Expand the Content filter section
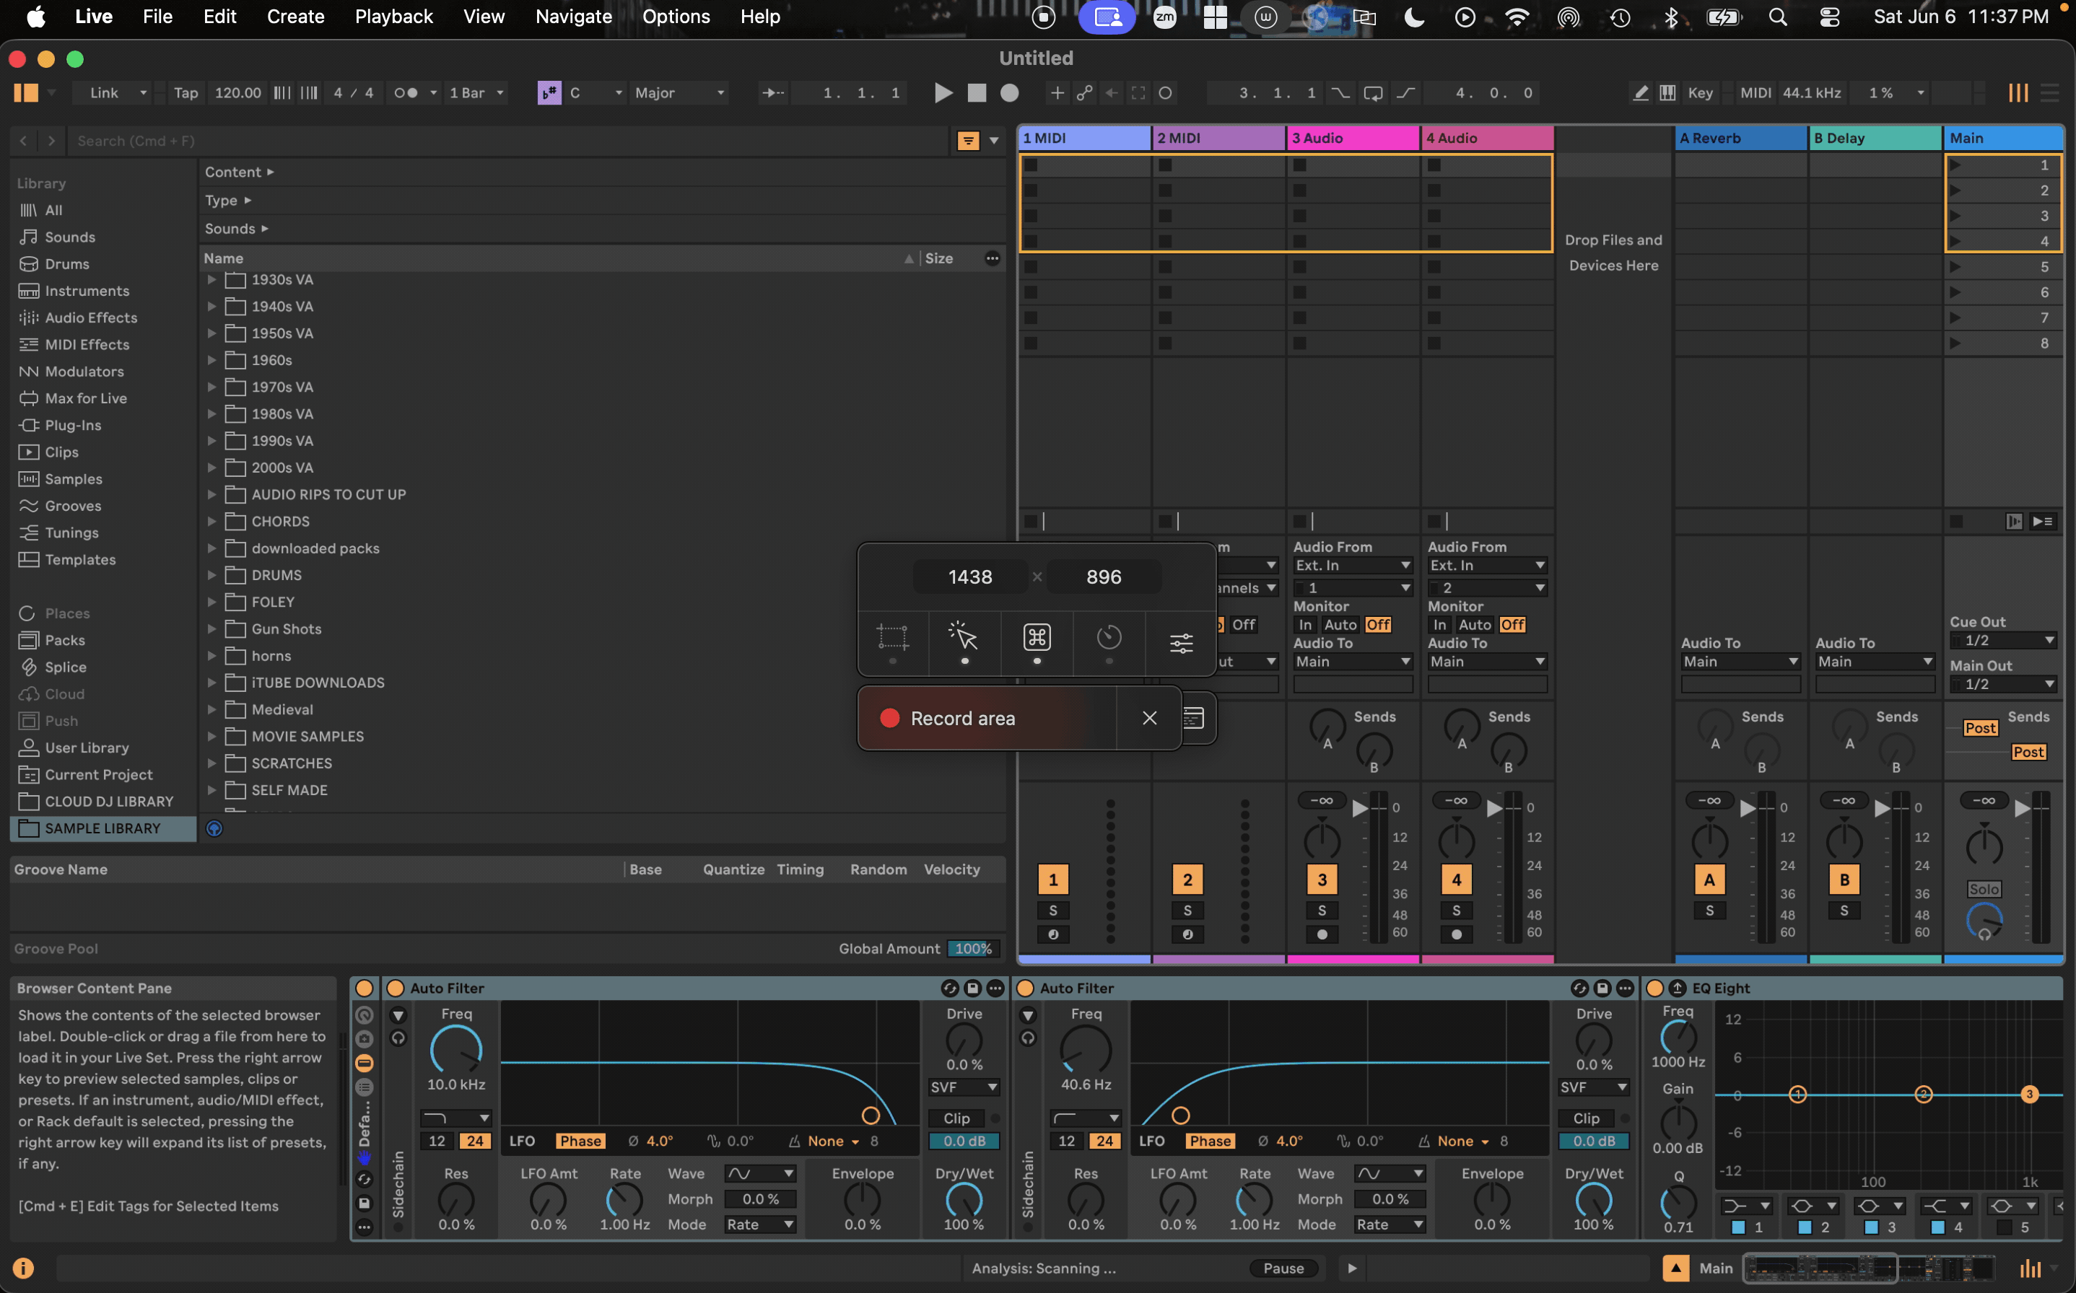This screenshot has width=2076, height=1293. 239,172
